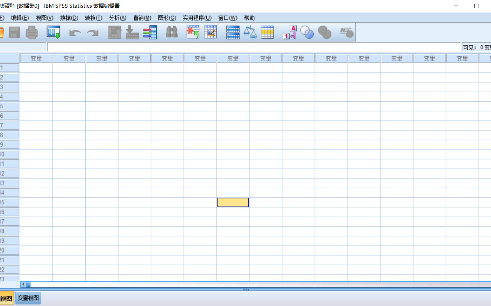Screen dimensions: 491x306
Task: Open the 直销(M) menu
Action: click(142, 18)
